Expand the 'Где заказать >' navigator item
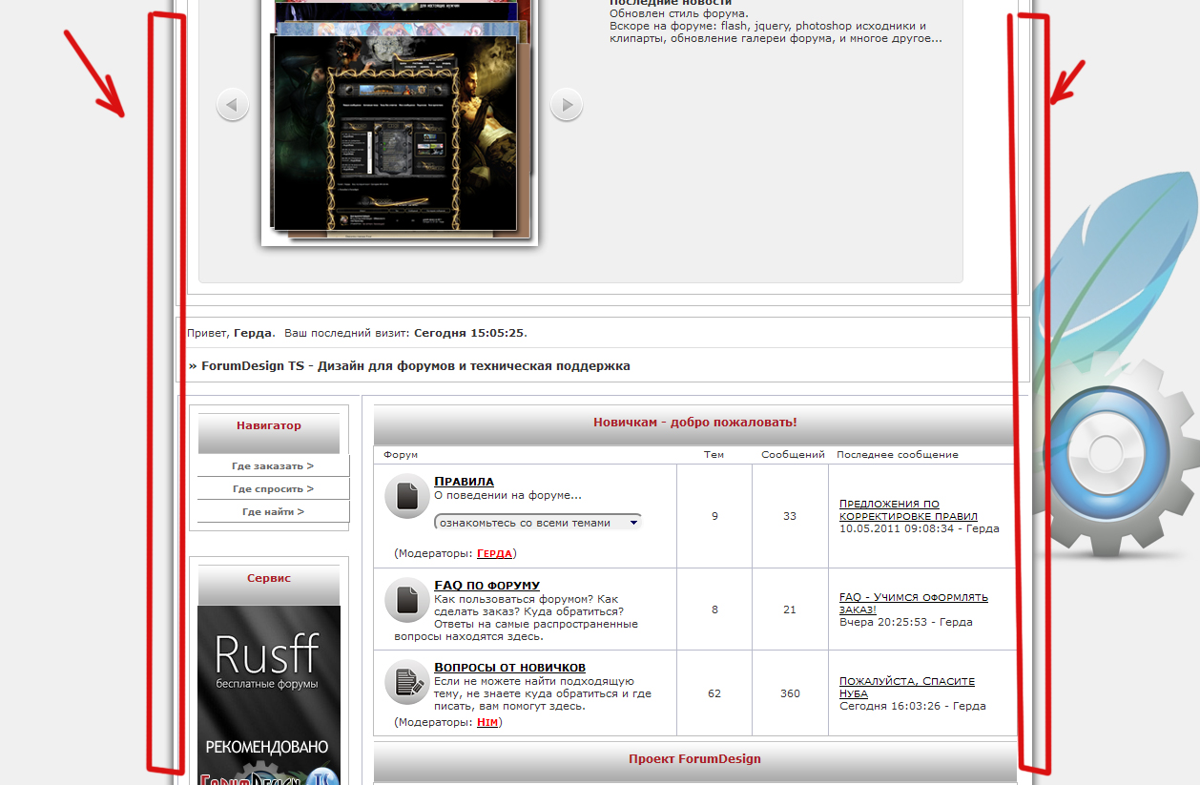Viewport: 1200px width, 785px height. [273, 466]
